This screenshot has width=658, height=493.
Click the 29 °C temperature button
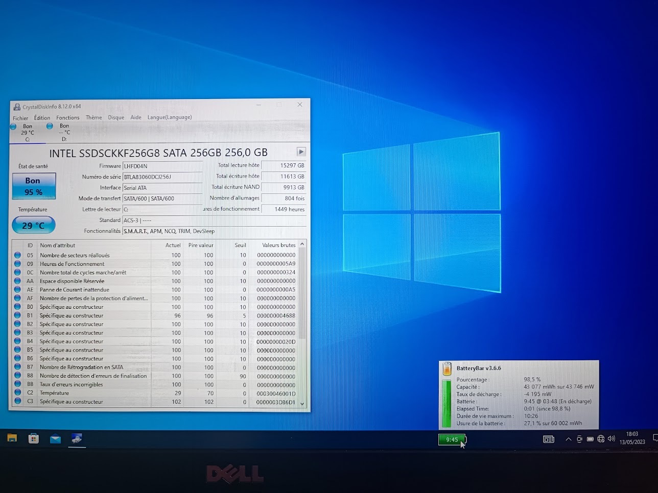pyautogui.click(x=33, y=225)
